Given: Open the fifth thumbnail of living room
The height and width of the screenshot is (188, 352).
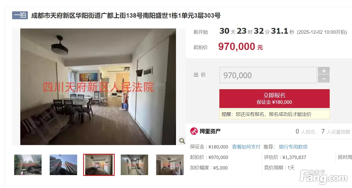Looking at the screenshot, I should click(x=170, y=165).
